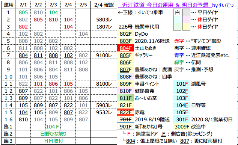Select the struck-through 701F legend cell
Image resolution: width=238 pixels, height=145 pixels.
point(125,119)
